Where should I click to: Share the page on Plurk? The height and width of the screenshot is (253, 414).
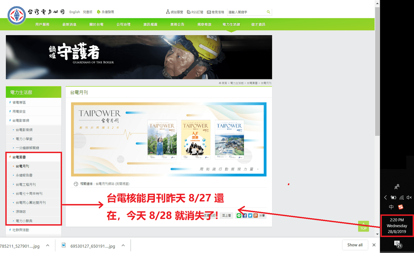[x=256, y=216]
